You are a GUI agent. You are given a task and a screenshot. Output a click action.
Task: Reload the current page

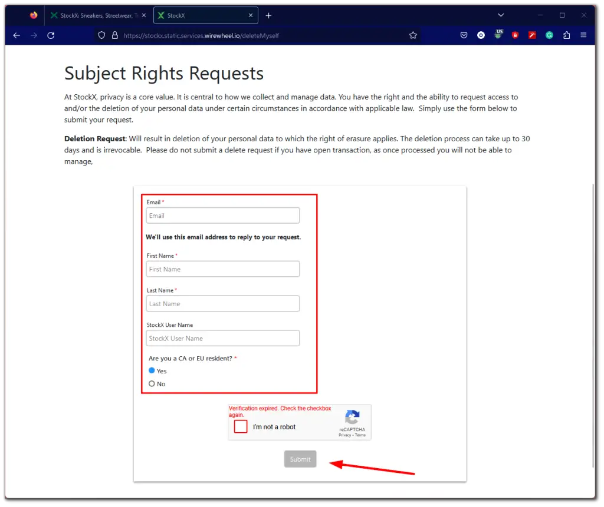coord(51,35)
